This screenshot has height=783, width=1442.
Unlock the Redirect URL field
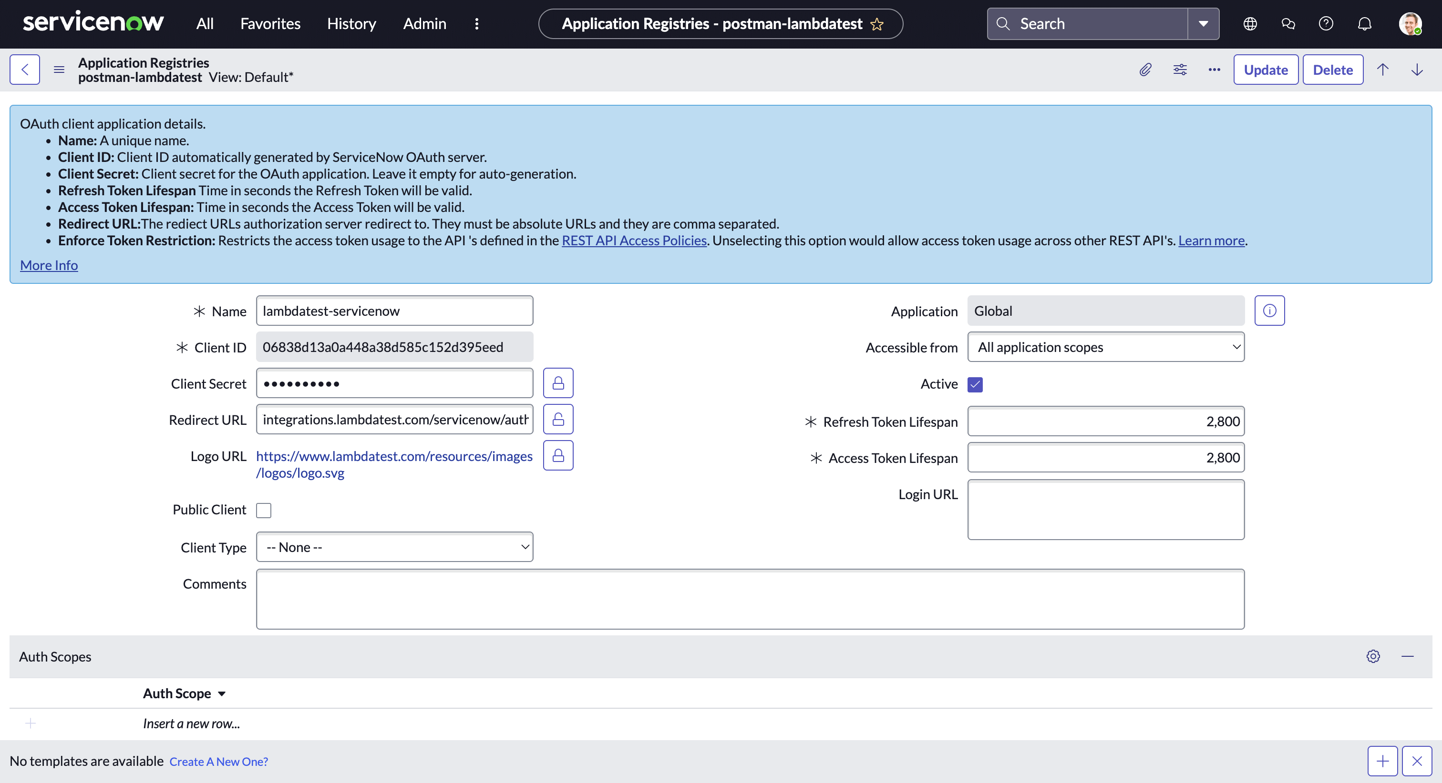pos(558,420)
